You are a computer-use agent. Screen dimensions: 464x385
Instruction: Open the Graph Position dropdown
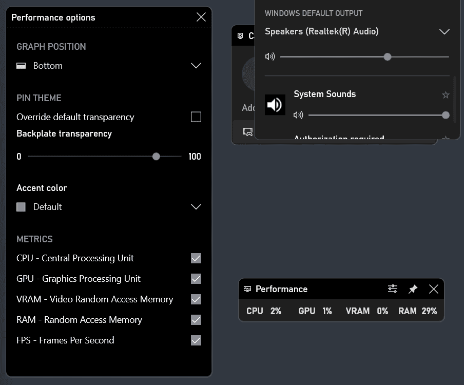coord(196,66)
